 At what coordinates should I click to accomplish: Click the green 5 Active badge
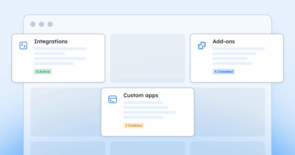(43, 72)
